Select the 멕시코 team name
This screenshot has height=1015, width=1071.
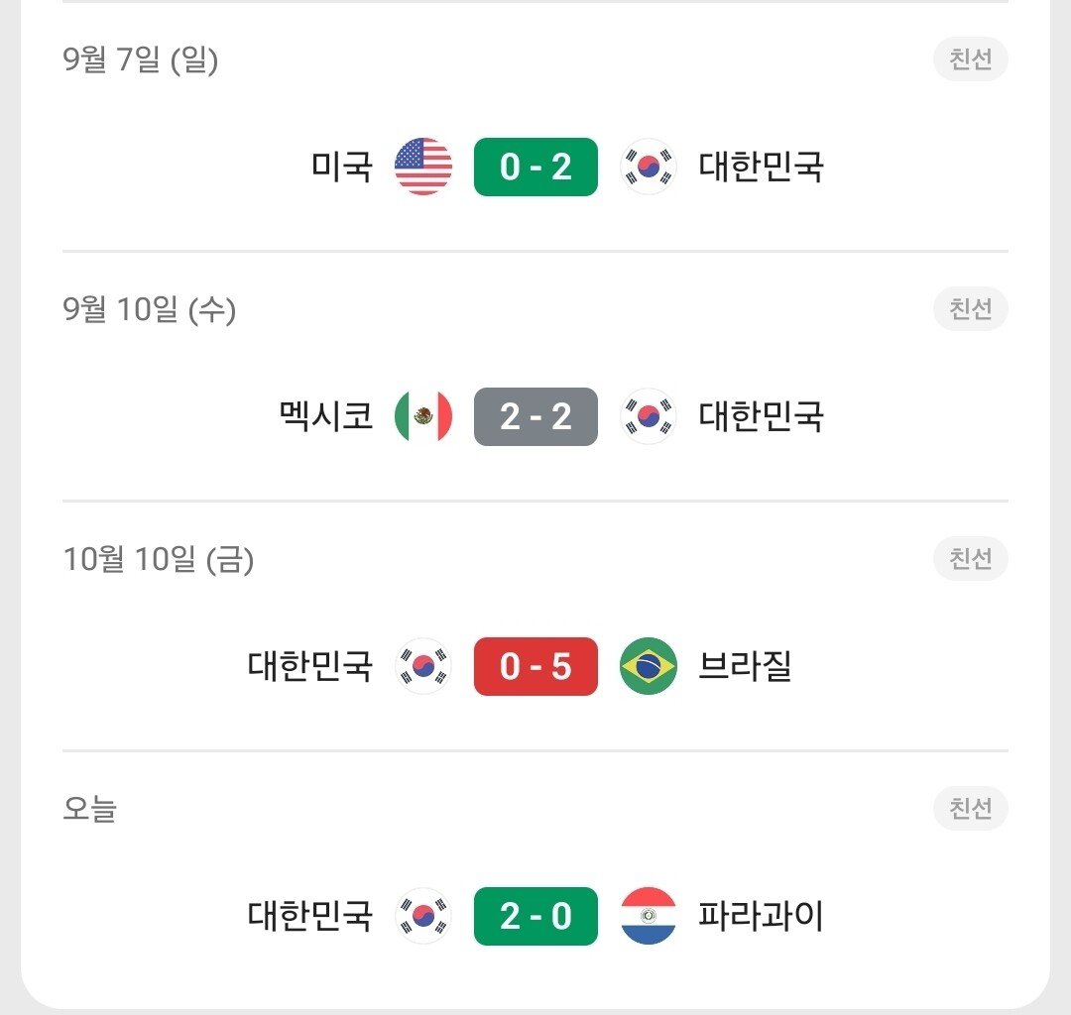(x=326, y=416)
